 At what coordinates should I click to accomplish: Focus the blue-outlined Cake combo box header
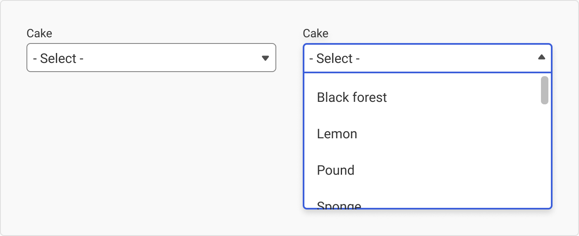(428, 58)
